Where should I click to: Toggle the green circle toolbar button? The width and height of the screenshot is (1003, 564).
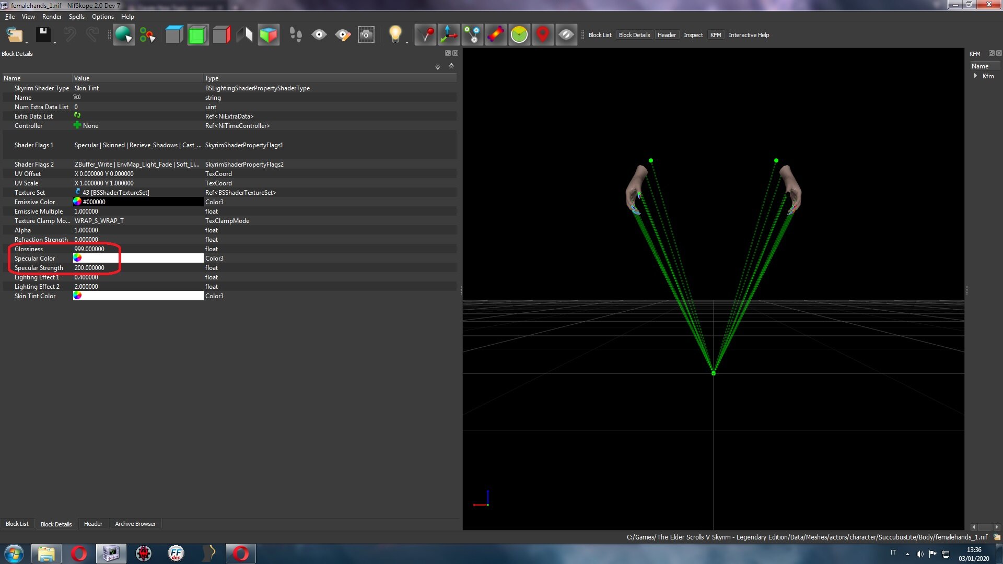point(519,35)
